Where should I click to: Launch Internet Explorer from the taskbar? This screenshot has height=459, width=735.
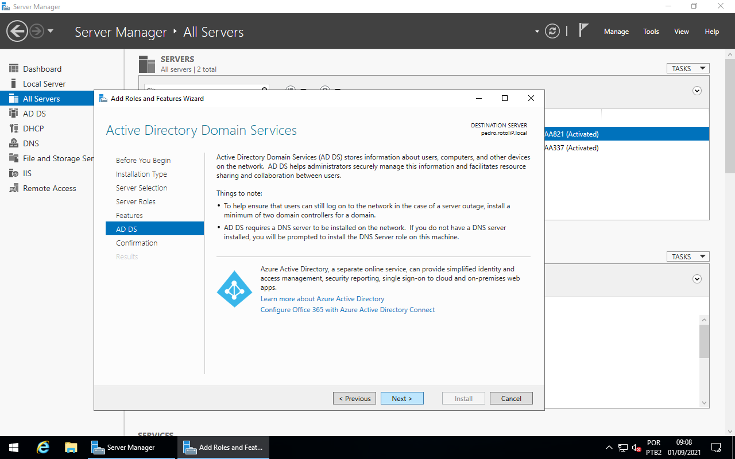[43, 448]
